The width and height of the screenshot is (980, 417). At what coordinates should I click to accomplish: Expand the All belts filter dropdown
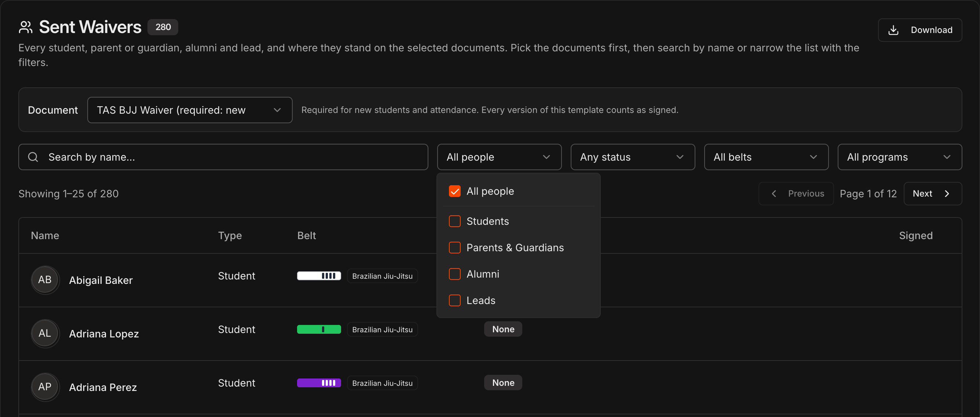point(766,157)
